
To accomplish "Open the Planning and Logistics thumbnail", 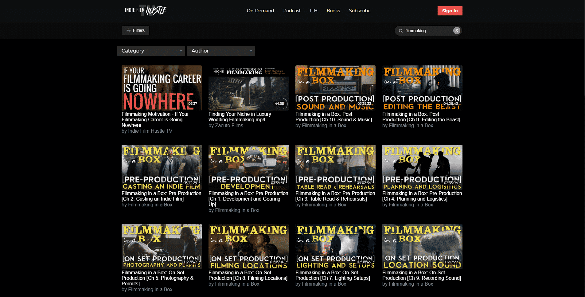I will [422, 167].
